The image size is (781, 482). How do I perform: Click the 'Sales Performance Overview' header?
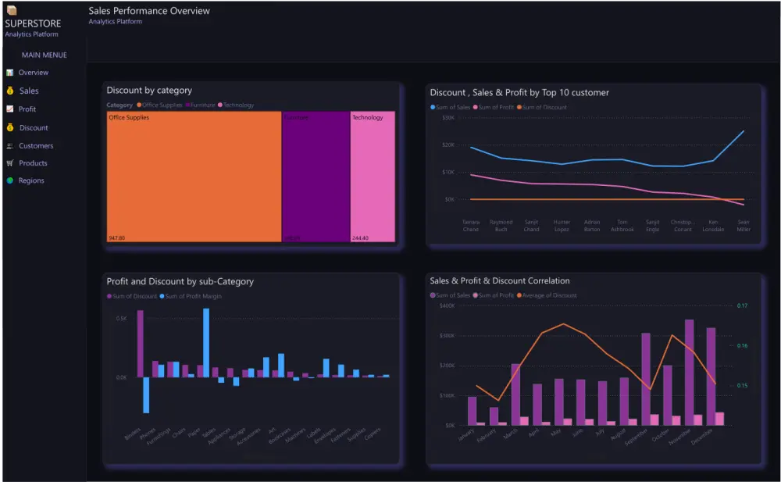point(149,11)
